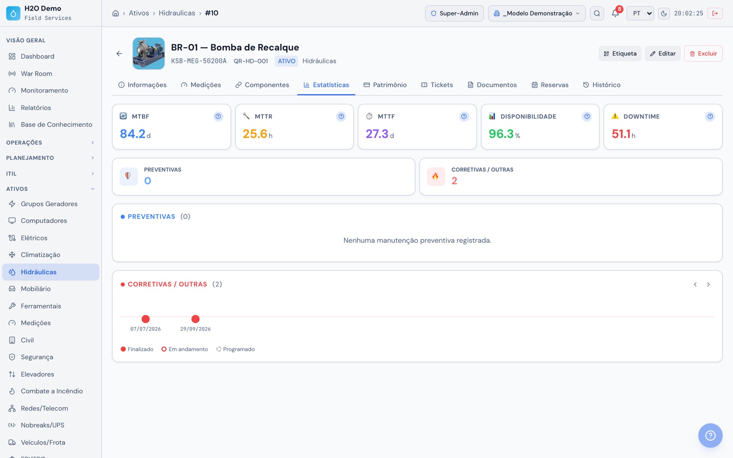The image size is (733, 458).
Task: Expand the Planejamento sidebar section
Action: [50, 158]
